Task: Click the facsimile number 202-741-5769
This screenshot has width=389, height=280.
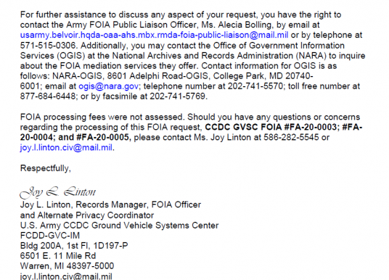Action: pos(177,96)
